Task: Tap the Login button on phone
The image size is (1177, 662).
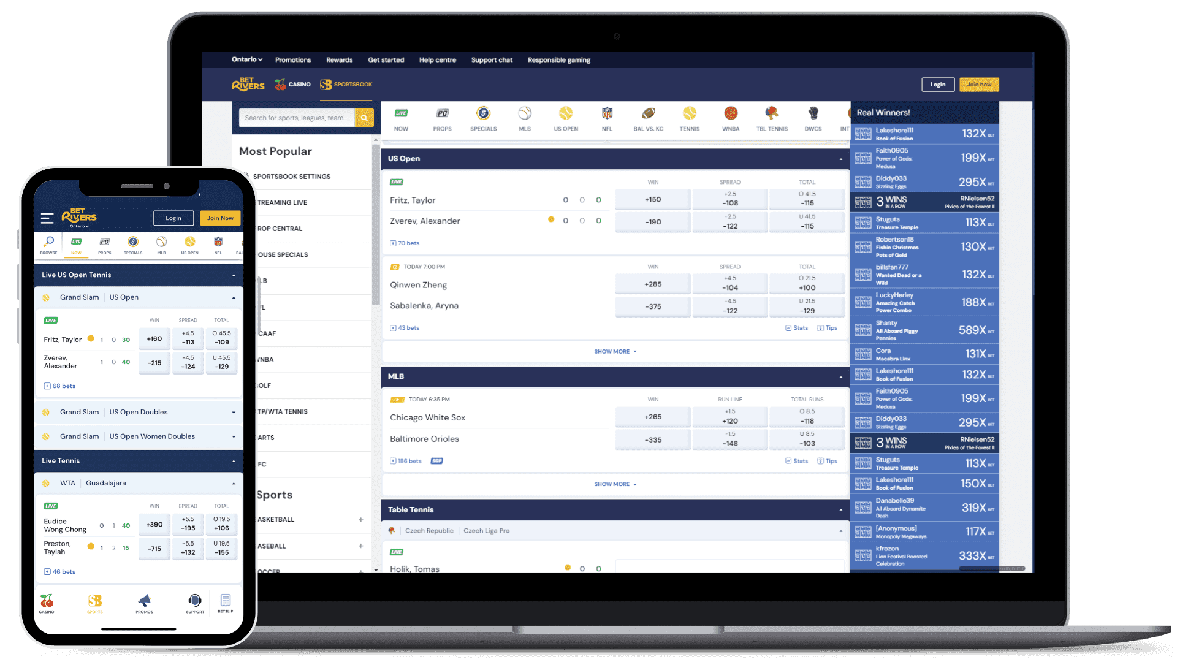Action: (173, 218)
